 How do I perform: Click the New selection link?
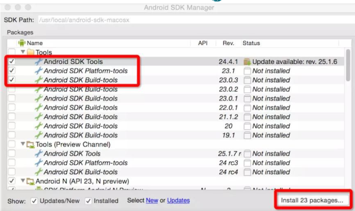click(x=152, y=201)
